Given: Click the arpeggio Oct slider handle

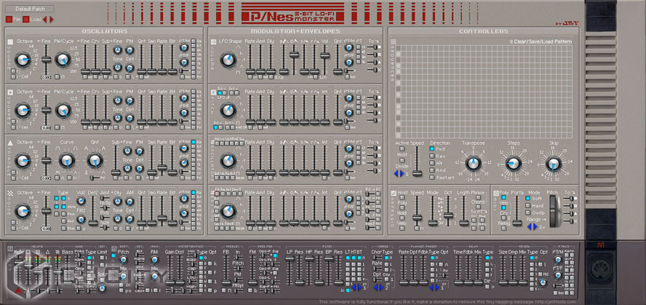Looking at the screenshot, I should point(448,215).
